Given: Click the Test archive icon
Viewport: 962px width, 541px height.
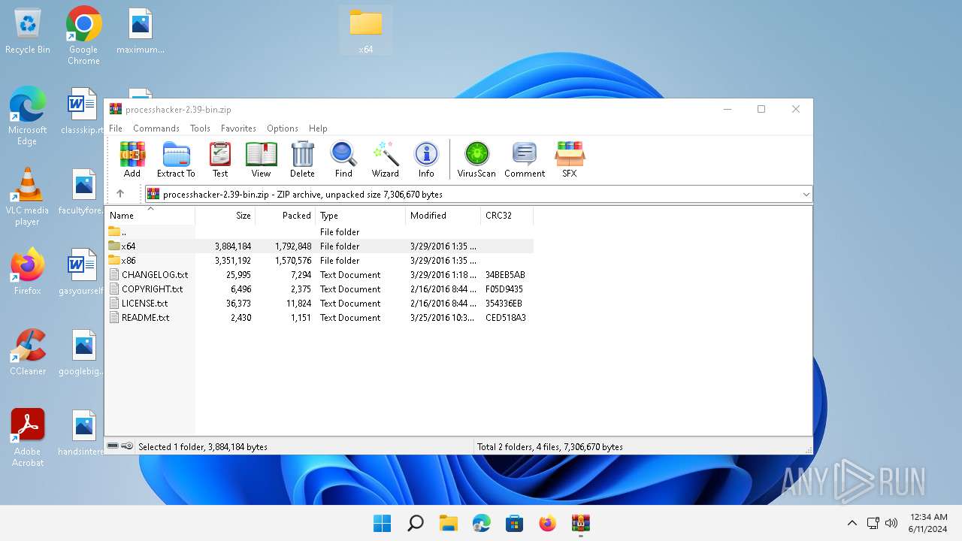Looking at the screenshot, I should coord(220,159).
